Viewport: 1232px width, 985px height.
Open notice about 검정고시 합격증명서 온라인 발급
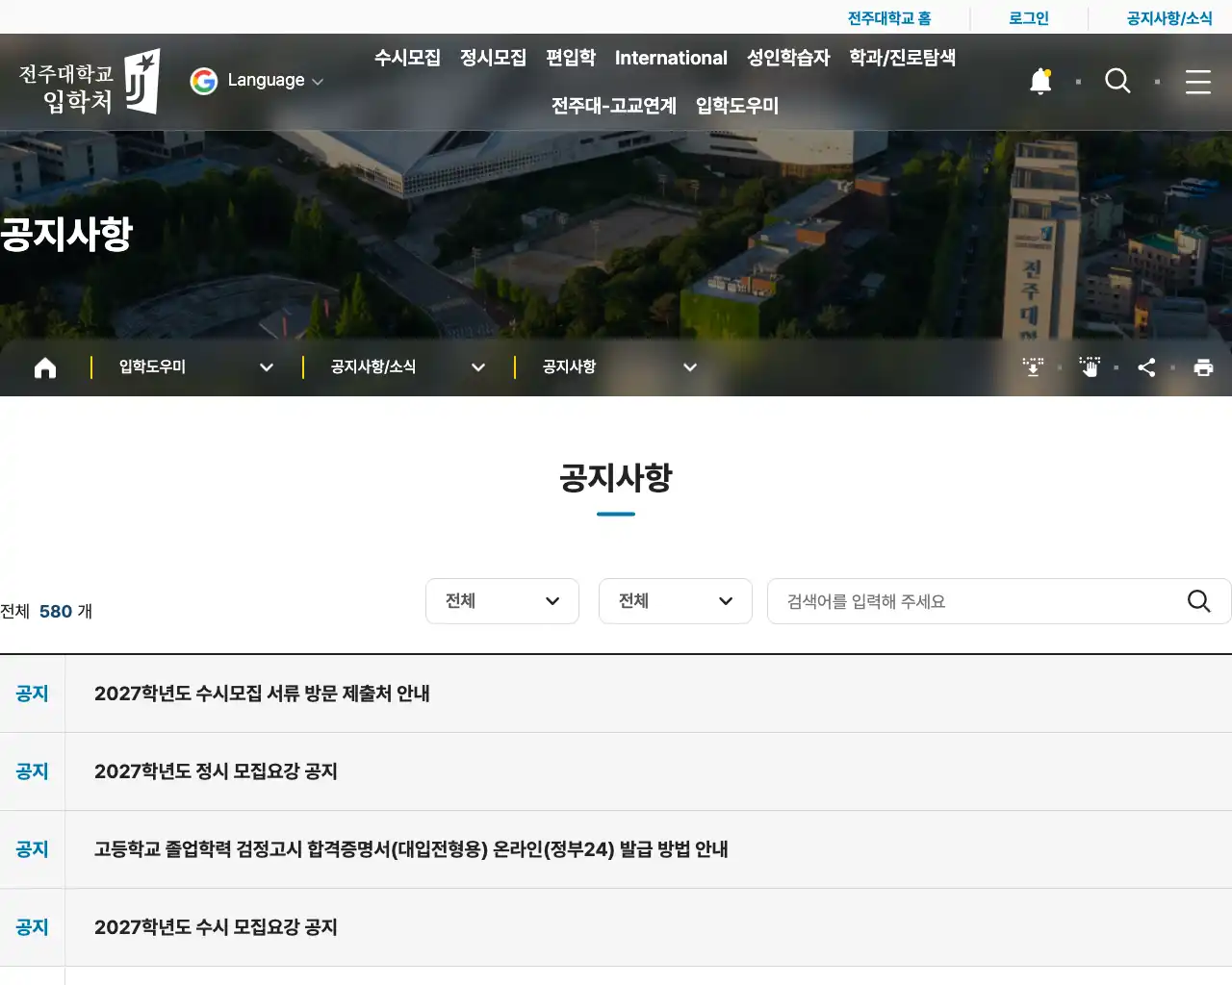[411, 849]
